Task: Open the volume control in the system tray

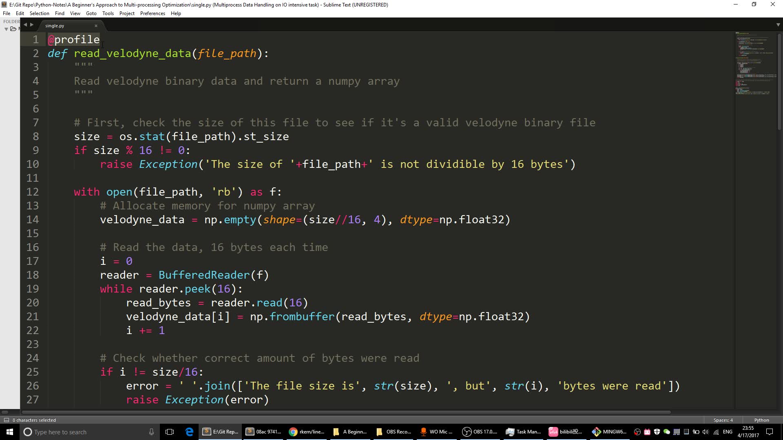Action: click(x=706, y=431)
